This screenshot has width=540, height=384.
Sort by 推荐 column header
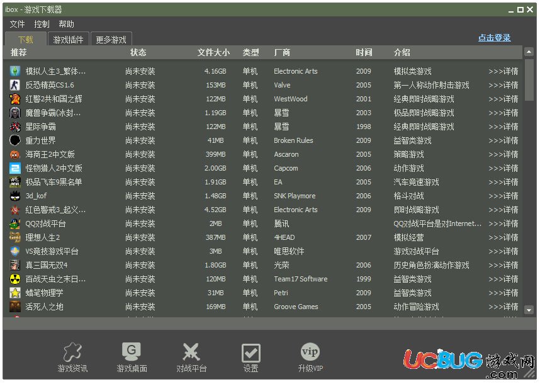pos(19,52)
